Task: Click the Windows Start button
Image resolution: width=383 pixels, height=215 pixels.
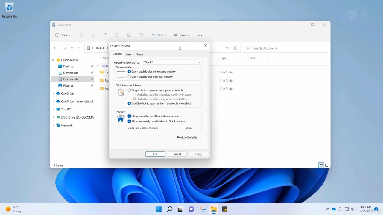Action: tap(159, 209)
